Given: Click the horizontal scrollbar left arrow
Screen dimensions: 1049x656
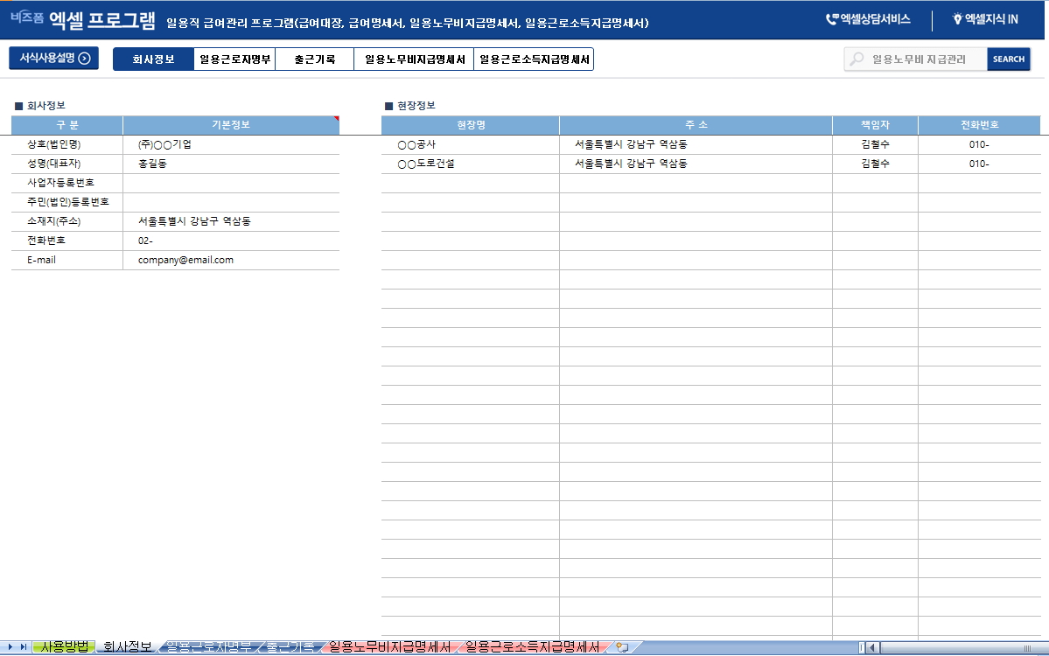Looking at the screenshot, I should click(x=873, y=647).
